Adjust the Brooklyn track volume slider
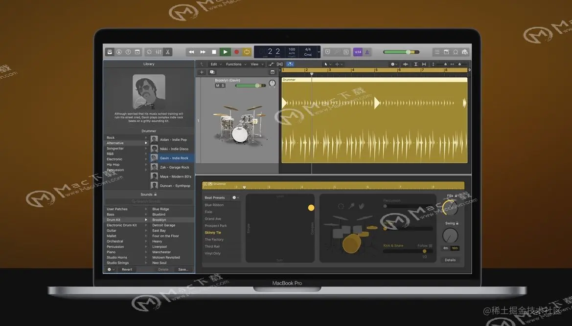Screen dimensions: 572x326 [x=250, y=86]
